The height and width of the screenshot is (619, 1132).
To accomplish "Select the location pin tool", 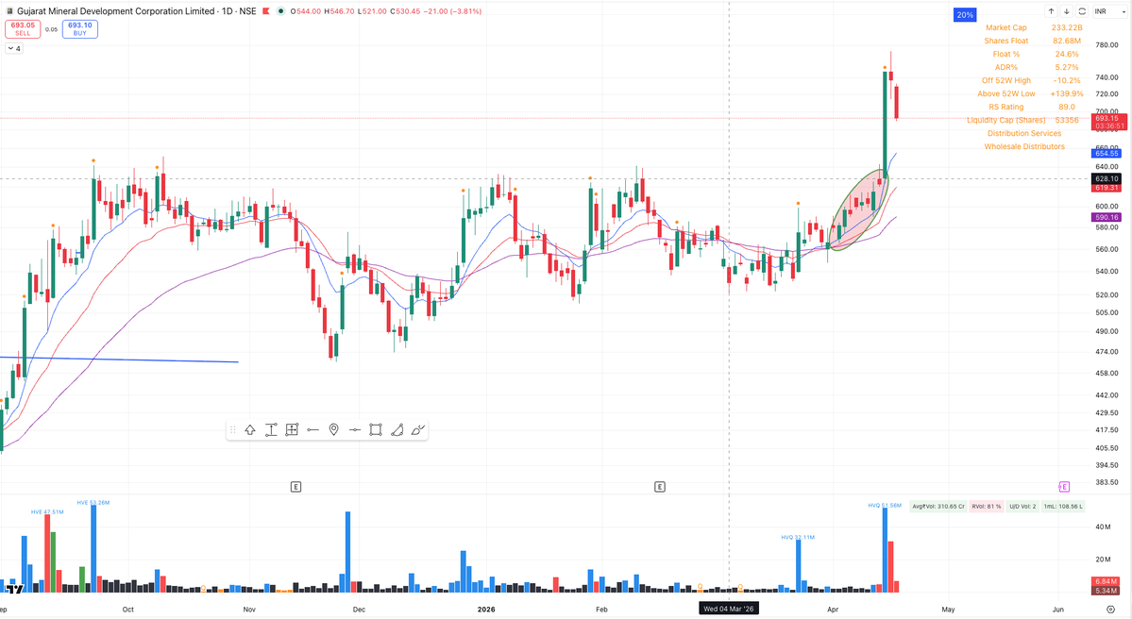I will [x=333, y=430].
